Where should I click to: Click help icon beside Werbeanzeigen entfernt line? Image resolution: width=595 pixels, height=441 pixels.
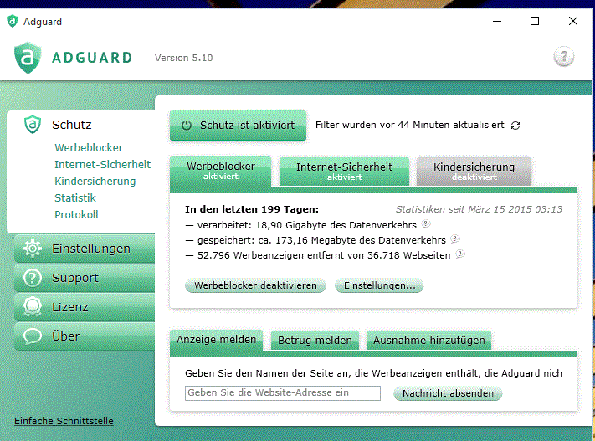pos(459,254)
